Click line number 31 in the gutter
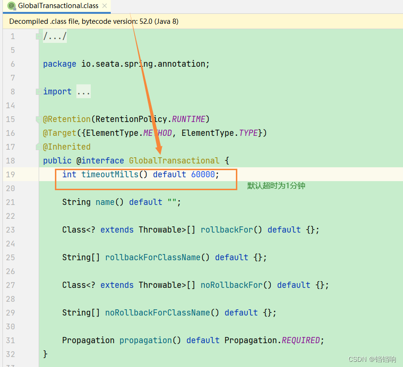This screenshot has height=367, width=403. coord(11,341)
